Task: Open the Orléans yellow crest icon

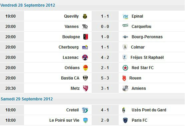Action: [x=85, y=68]
